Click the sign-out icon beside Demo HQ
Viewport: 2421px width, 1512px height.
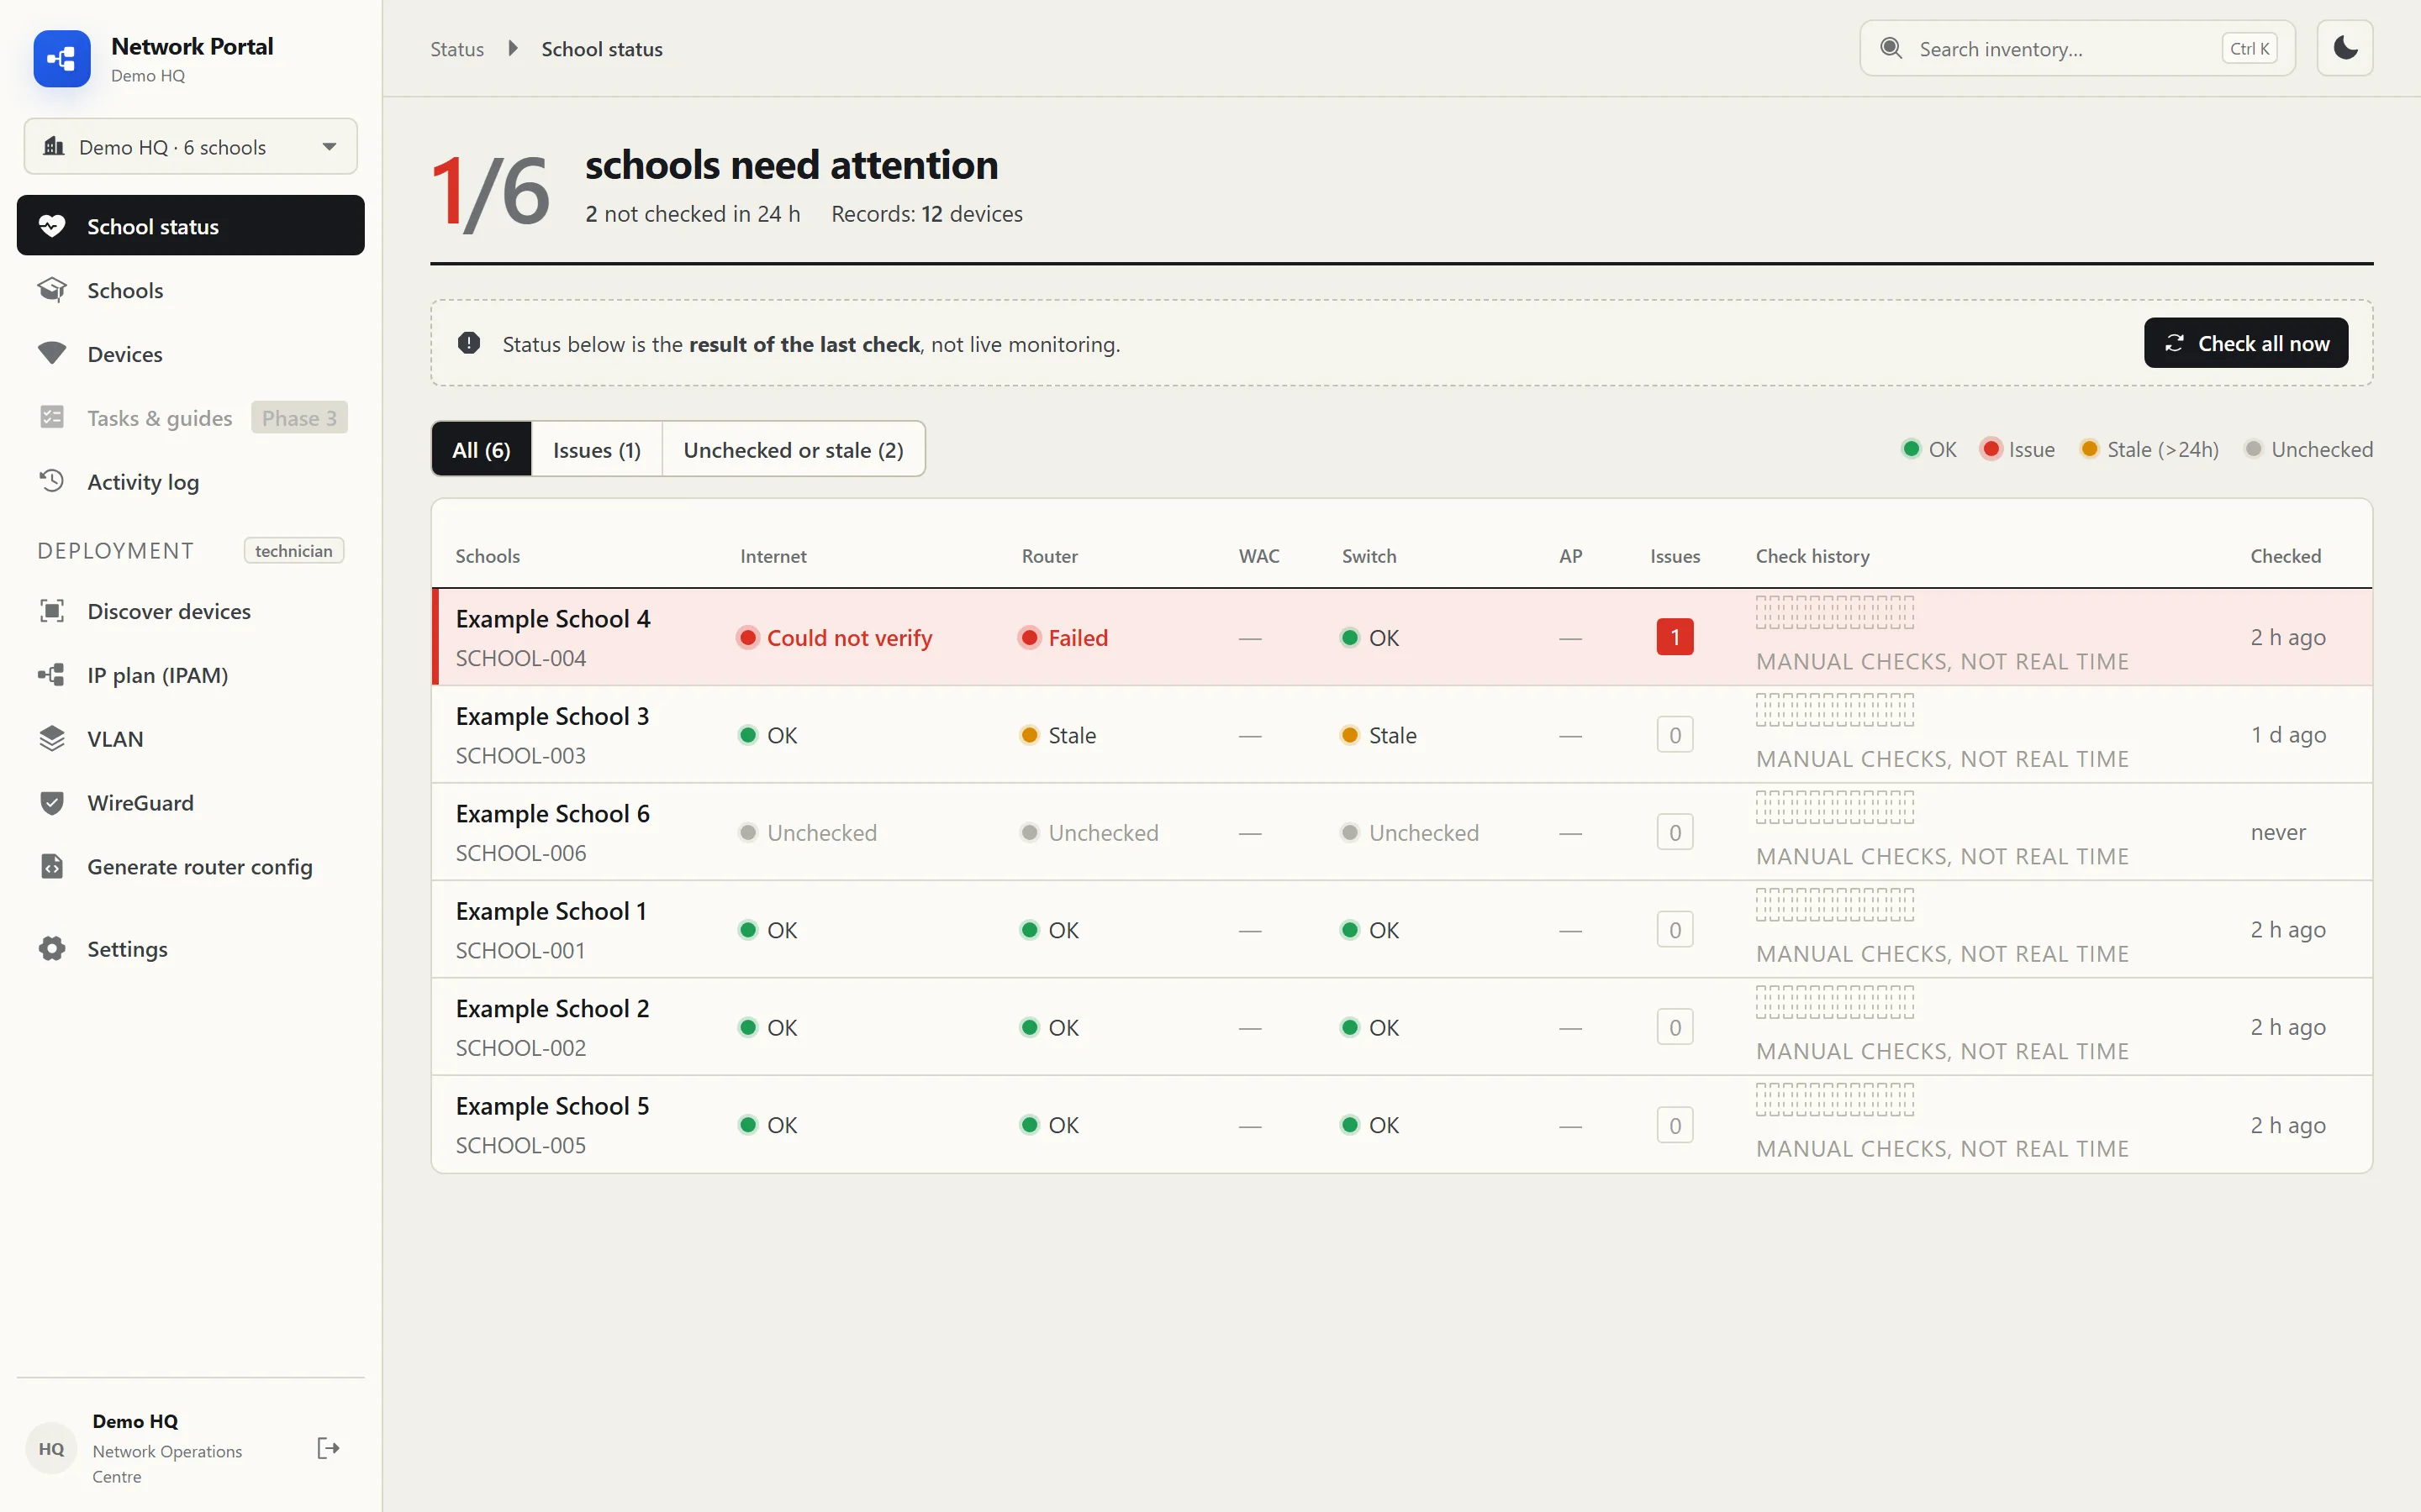pos(328,1448)
